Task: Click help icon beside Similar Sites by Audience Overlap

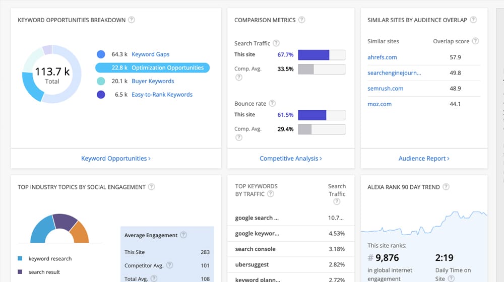Action: pyautogui.click(x=473, y=20)
